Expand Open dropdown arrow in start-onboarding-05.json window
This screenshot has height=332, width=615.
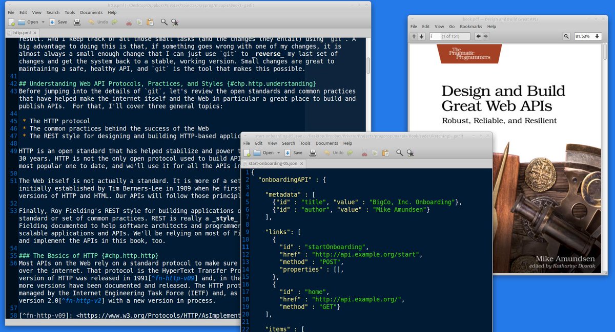point(279,152)
